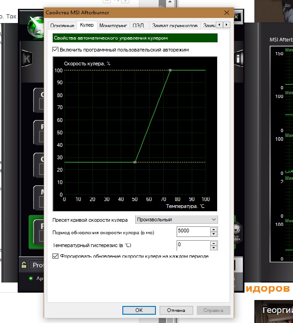Select the Кулер tab
The width and height of the screenshot is (293, 323).
pyautogui.click(x=86, y=25)
